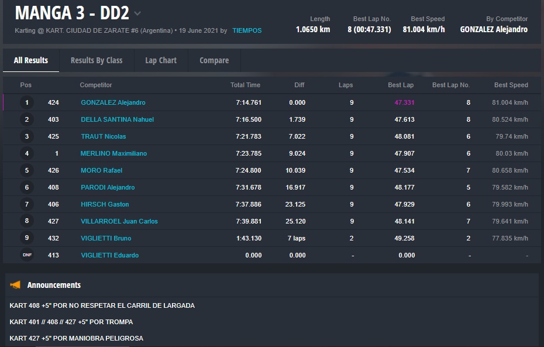The image size is (544, 347).
Task: Open the Lap Chart tab
Action: click(161, 60)
